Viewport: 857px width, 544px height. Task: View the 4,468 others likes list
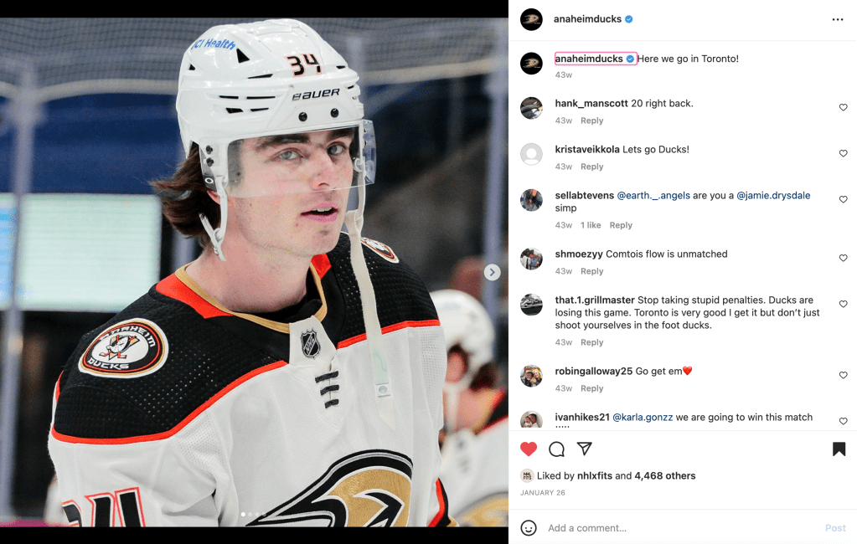(665, 475)
